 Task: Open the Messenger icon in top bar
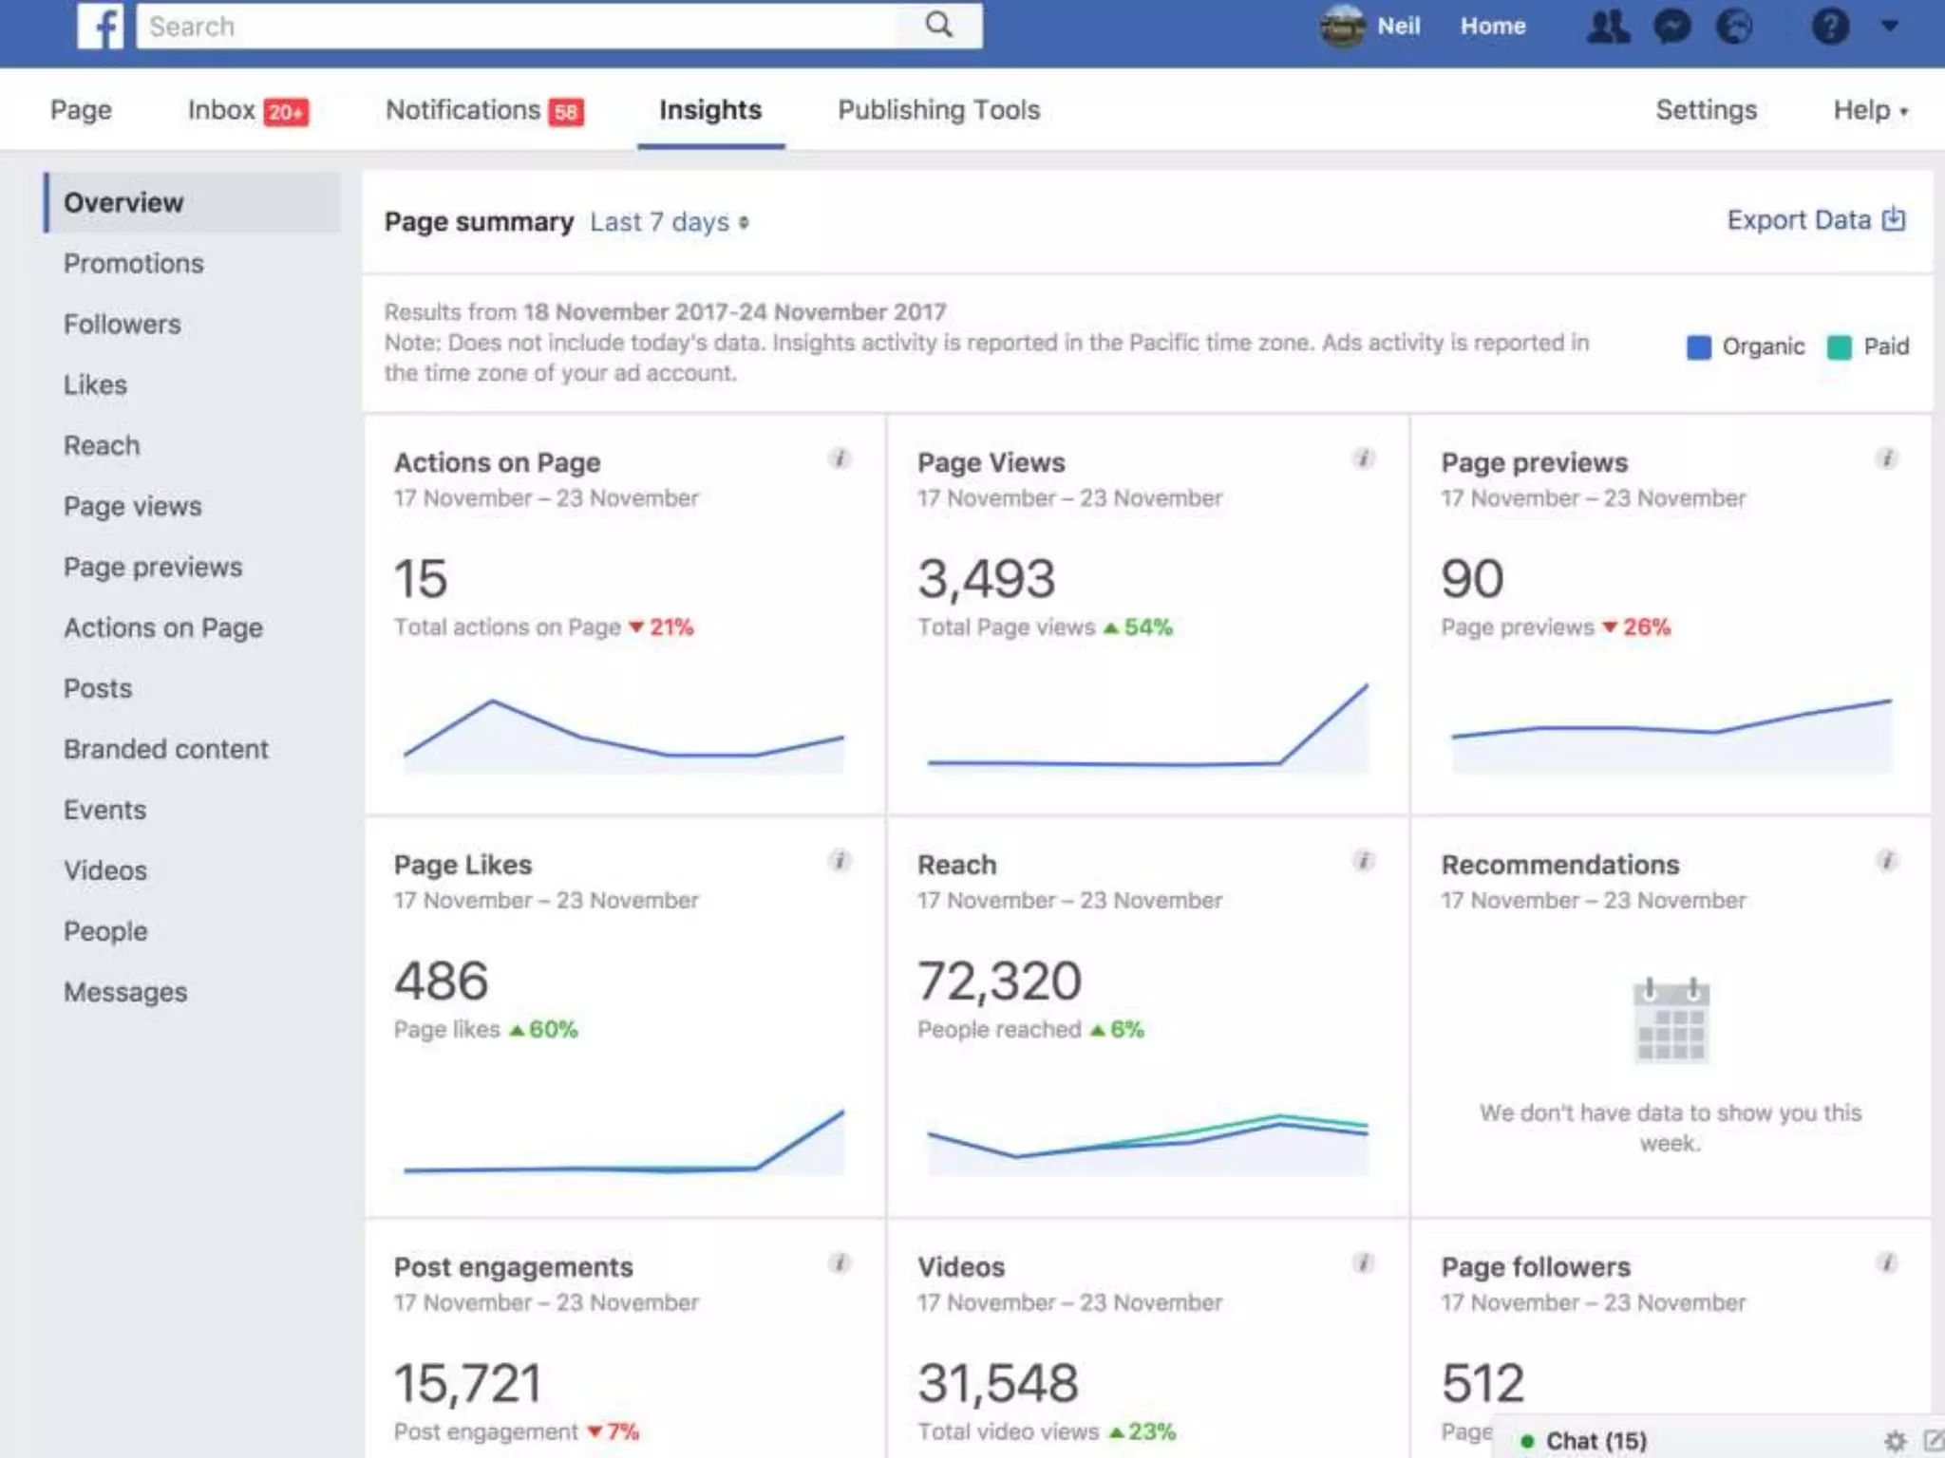tap(1671, 27)
